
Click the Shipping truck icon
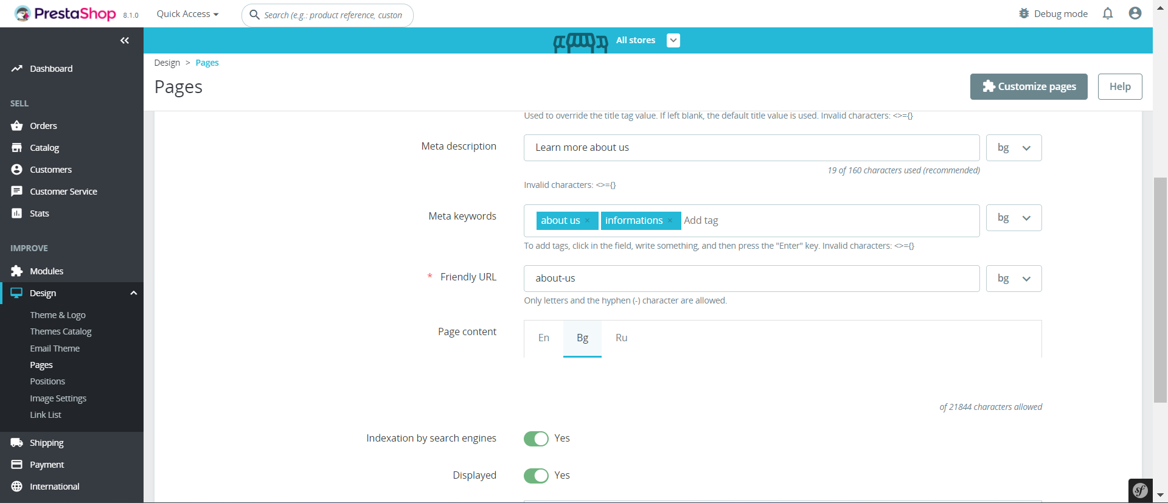(17, 443)
